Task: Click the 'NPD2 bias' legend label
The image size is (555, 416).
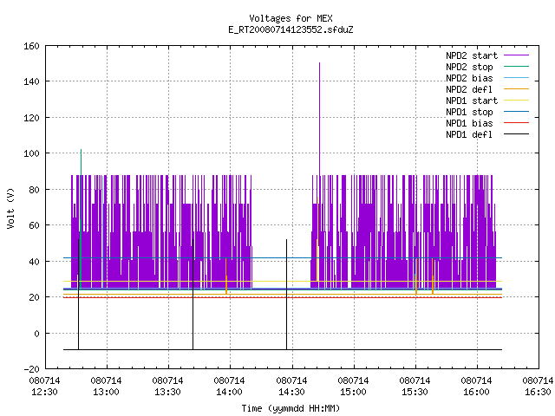Action: coord(469,78)
